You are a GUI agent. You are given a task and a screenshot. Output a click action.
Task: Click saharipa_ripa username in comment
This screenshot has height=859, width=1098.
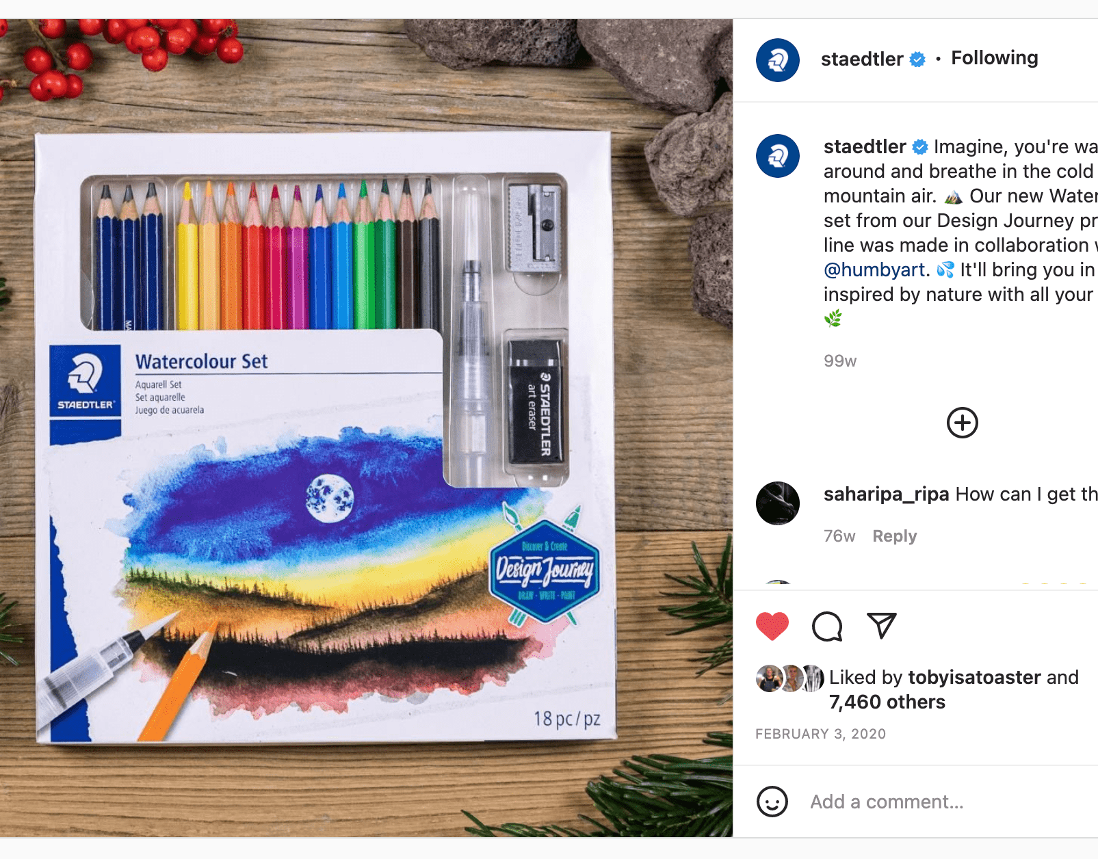[886, 494]
